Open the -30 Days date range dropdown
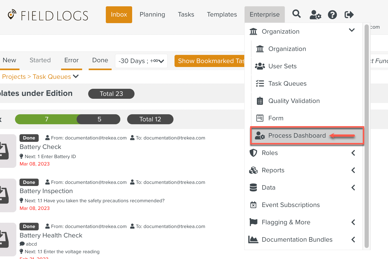388x259 pixels. click(x=141, y=61)
